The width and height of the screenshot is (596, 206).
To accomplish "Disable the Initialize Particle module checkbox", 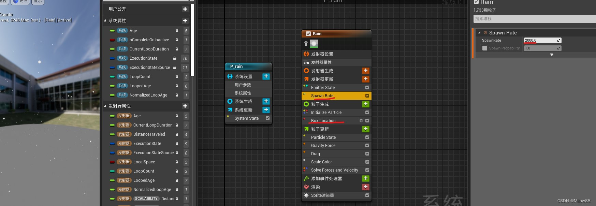I will 367,113.
